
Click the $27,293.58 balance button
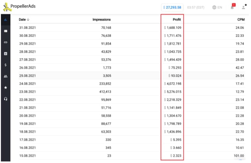click(172, 7)
